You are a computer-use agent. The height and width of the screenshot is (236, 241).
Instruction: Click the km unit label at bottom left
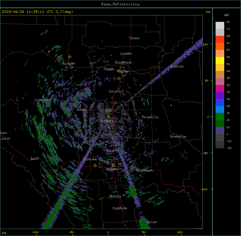4,233
